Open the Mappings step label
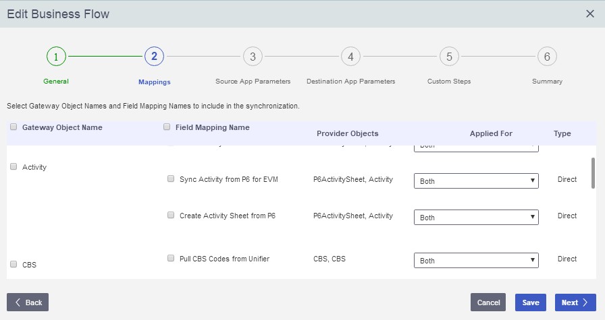Screen dimensions: 605x320 [155, 82]
